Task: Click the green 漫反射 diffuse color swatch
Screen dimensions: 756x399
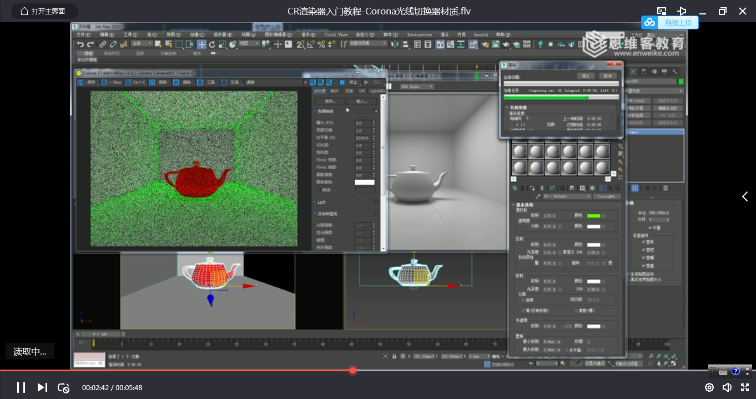Action: pyautogui.click(x=593, y=216)
